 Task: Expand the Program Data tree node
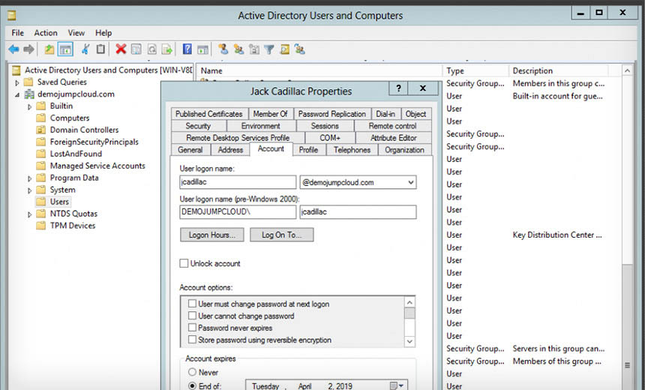(x=30, y=178)
